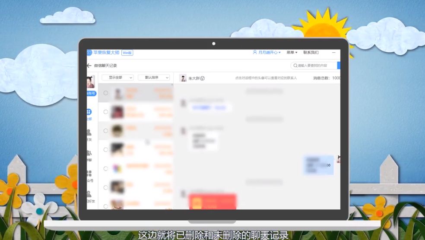
Task: Select radio button of the first chat row
Action: pos(106,93)
